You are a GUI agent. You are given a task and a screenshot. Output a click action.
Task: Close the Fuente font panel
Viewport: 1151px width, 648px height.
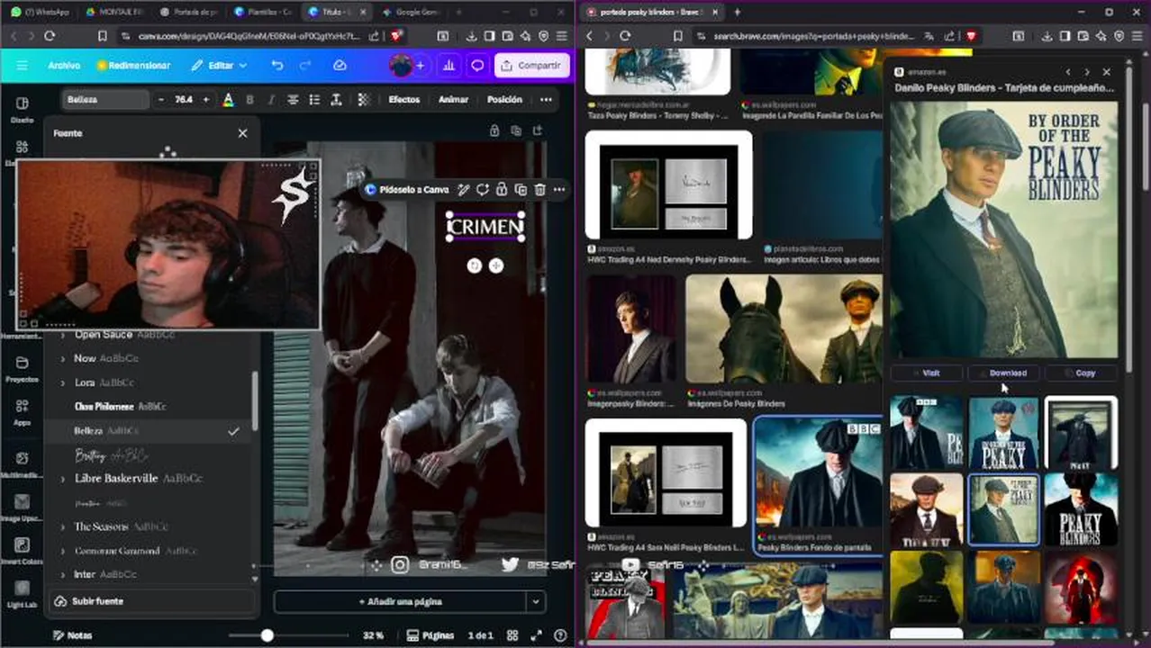coord(242,133)
